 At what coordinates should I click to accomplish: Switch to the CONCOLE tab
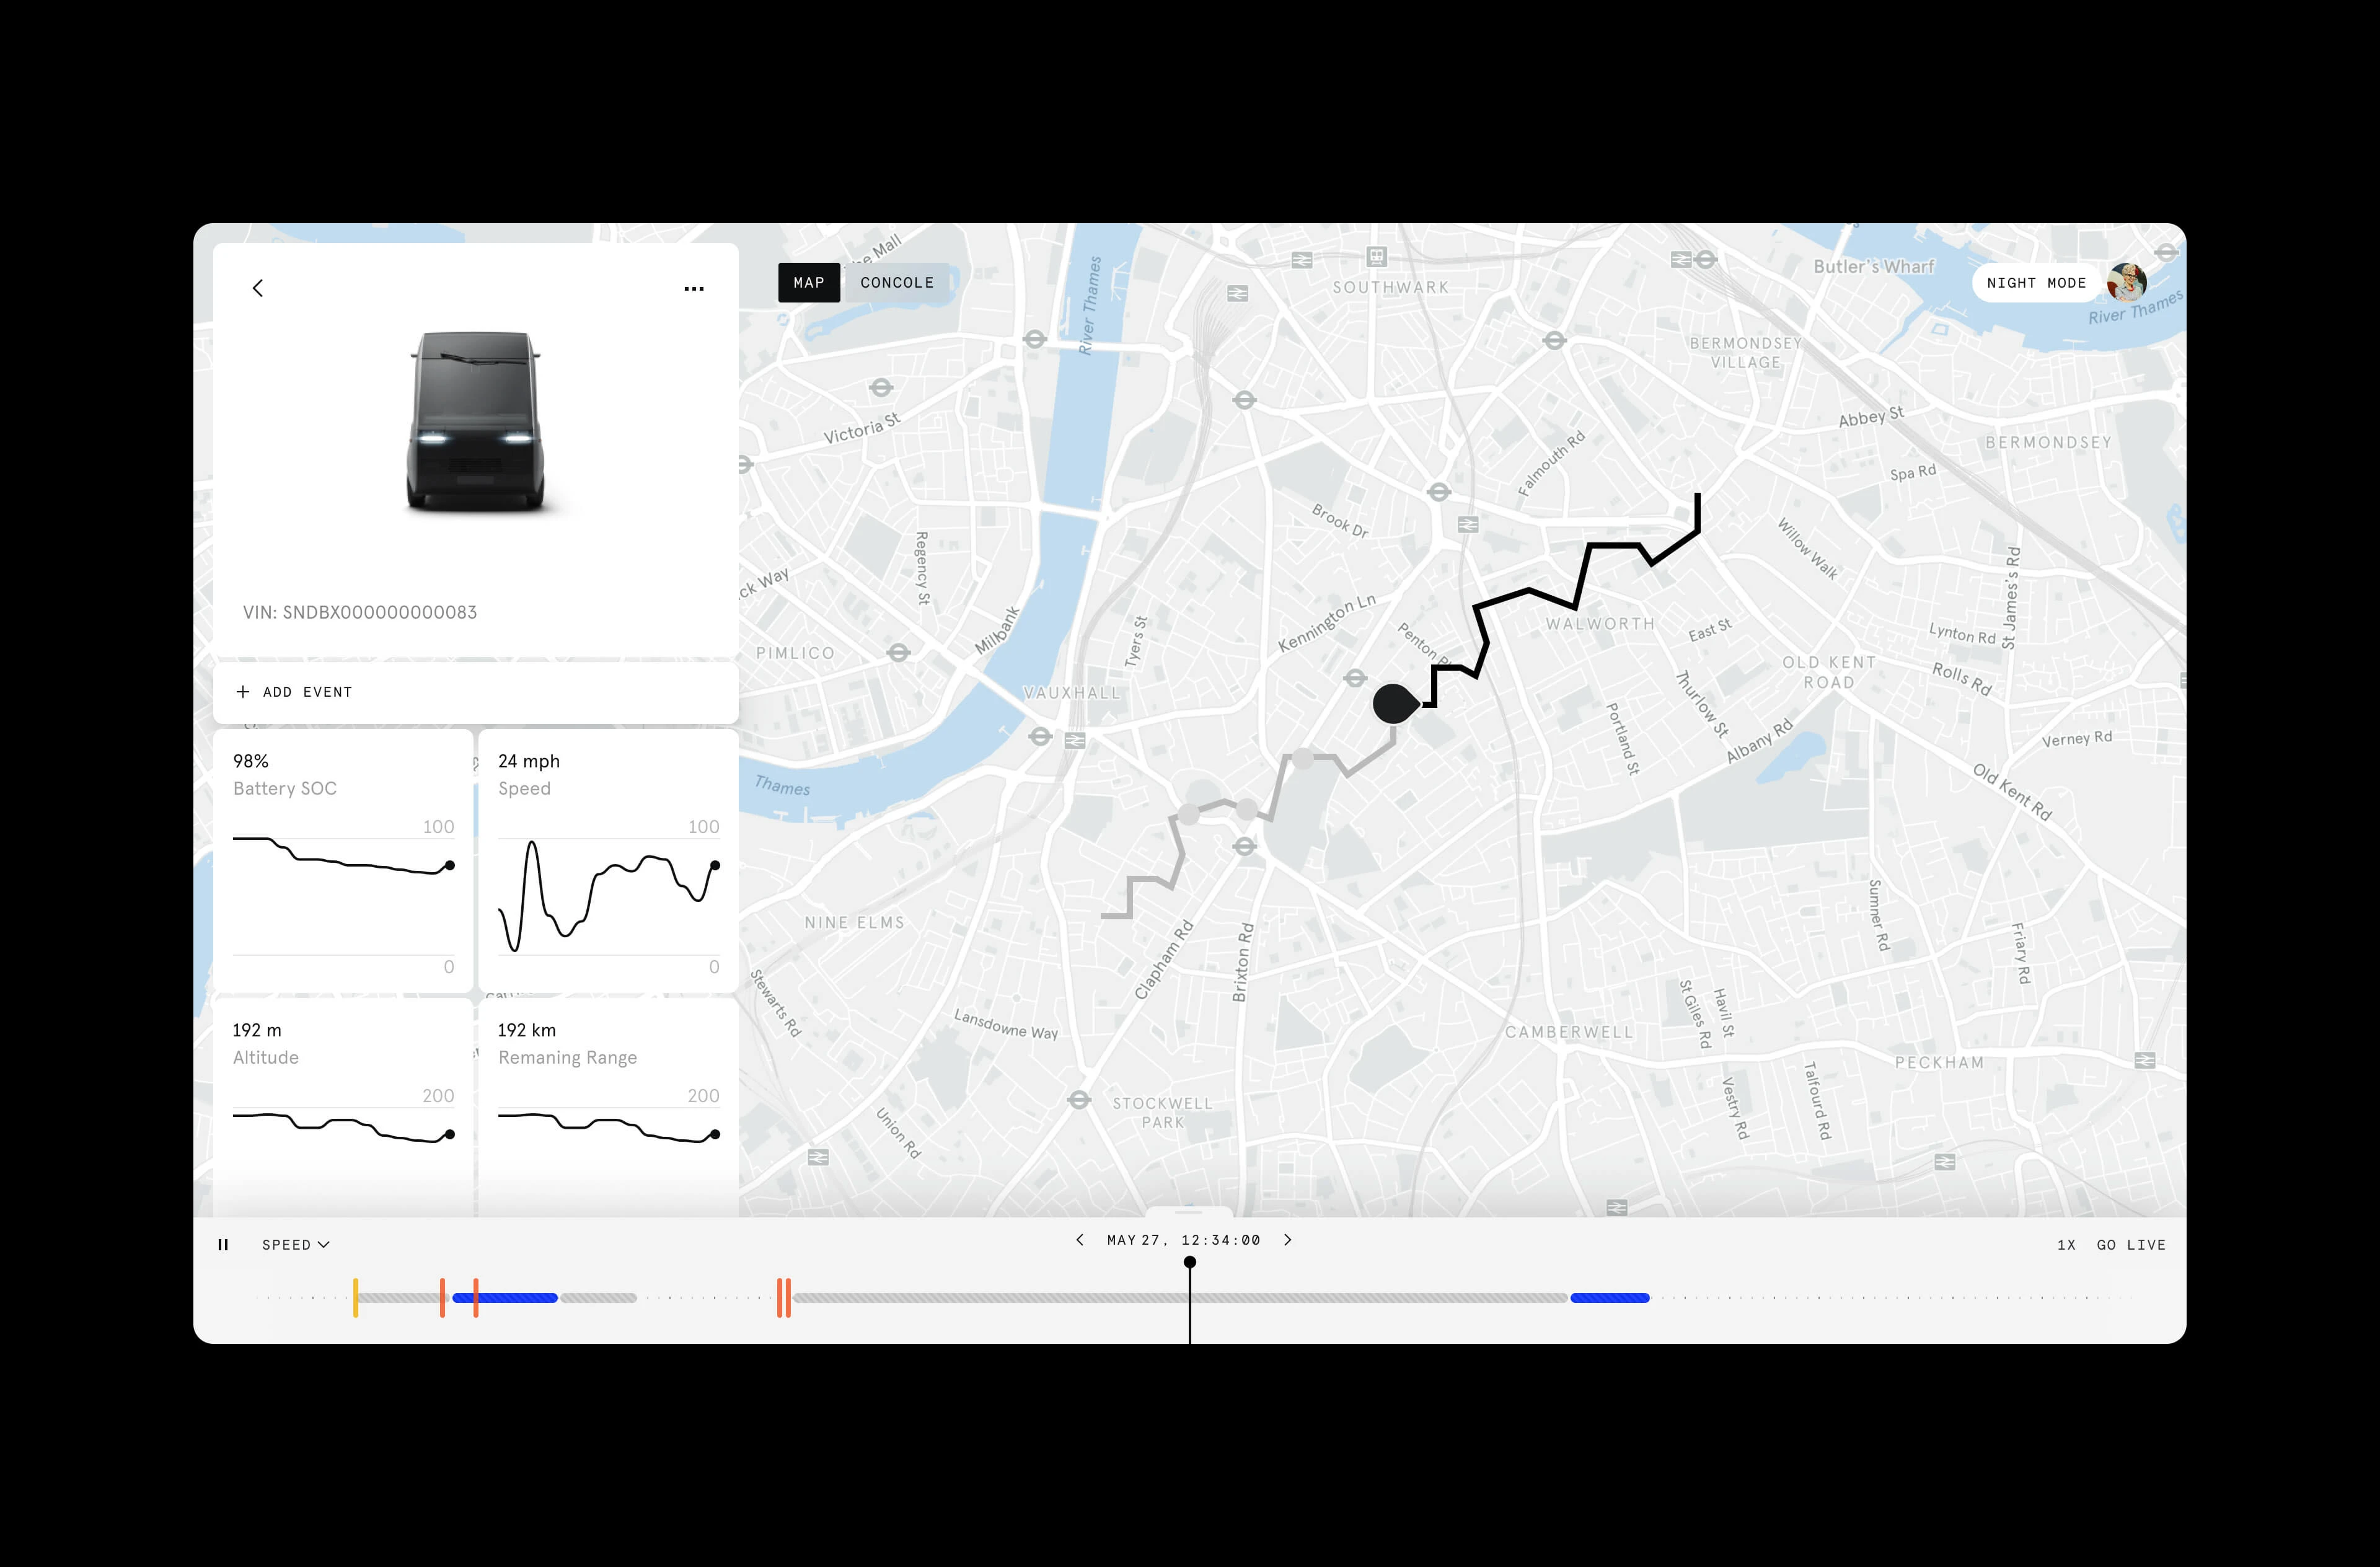[x=897, y=283]
